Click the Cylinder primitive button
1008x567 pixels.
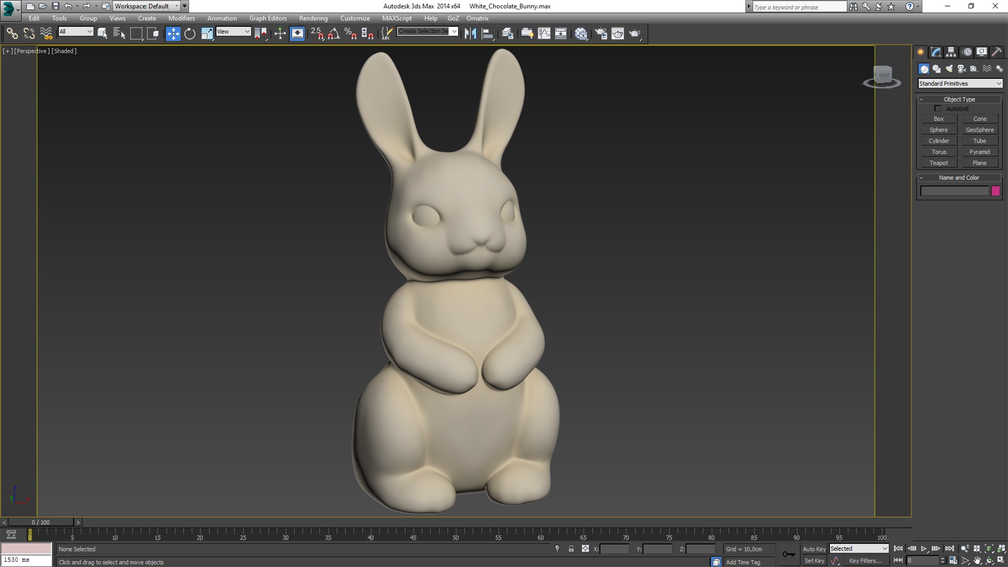click(x=939, y=141)
